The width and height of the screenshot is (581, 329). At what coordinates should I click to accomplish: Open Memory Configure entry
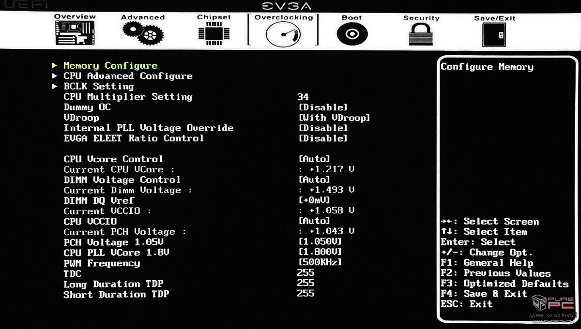click(x=110, y=66)
